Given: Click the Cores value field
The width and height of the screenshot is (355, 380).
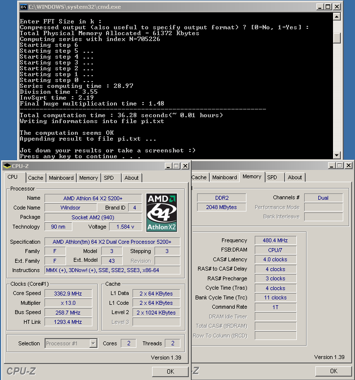Looking at the screenshot, I should [x=129, y=343].
